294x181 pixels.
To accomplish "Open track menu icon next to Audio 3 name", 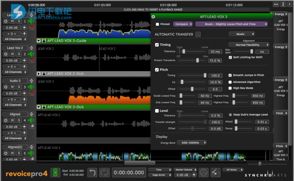I will click(x=32, y=81).
